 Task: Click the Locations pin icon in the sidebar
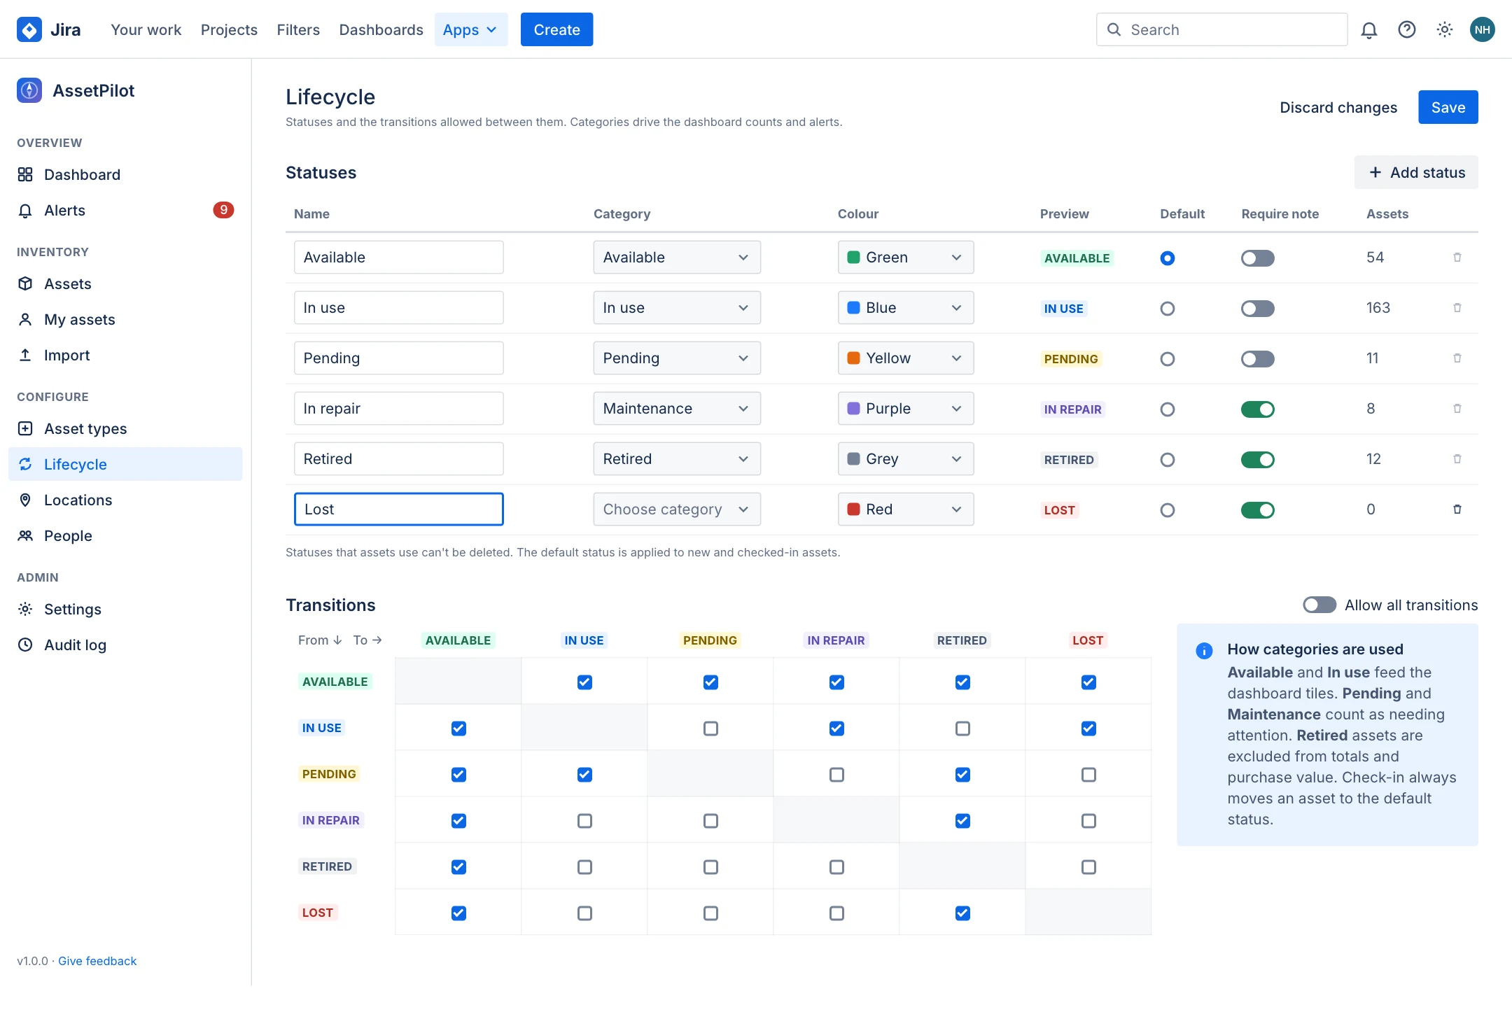25,500
